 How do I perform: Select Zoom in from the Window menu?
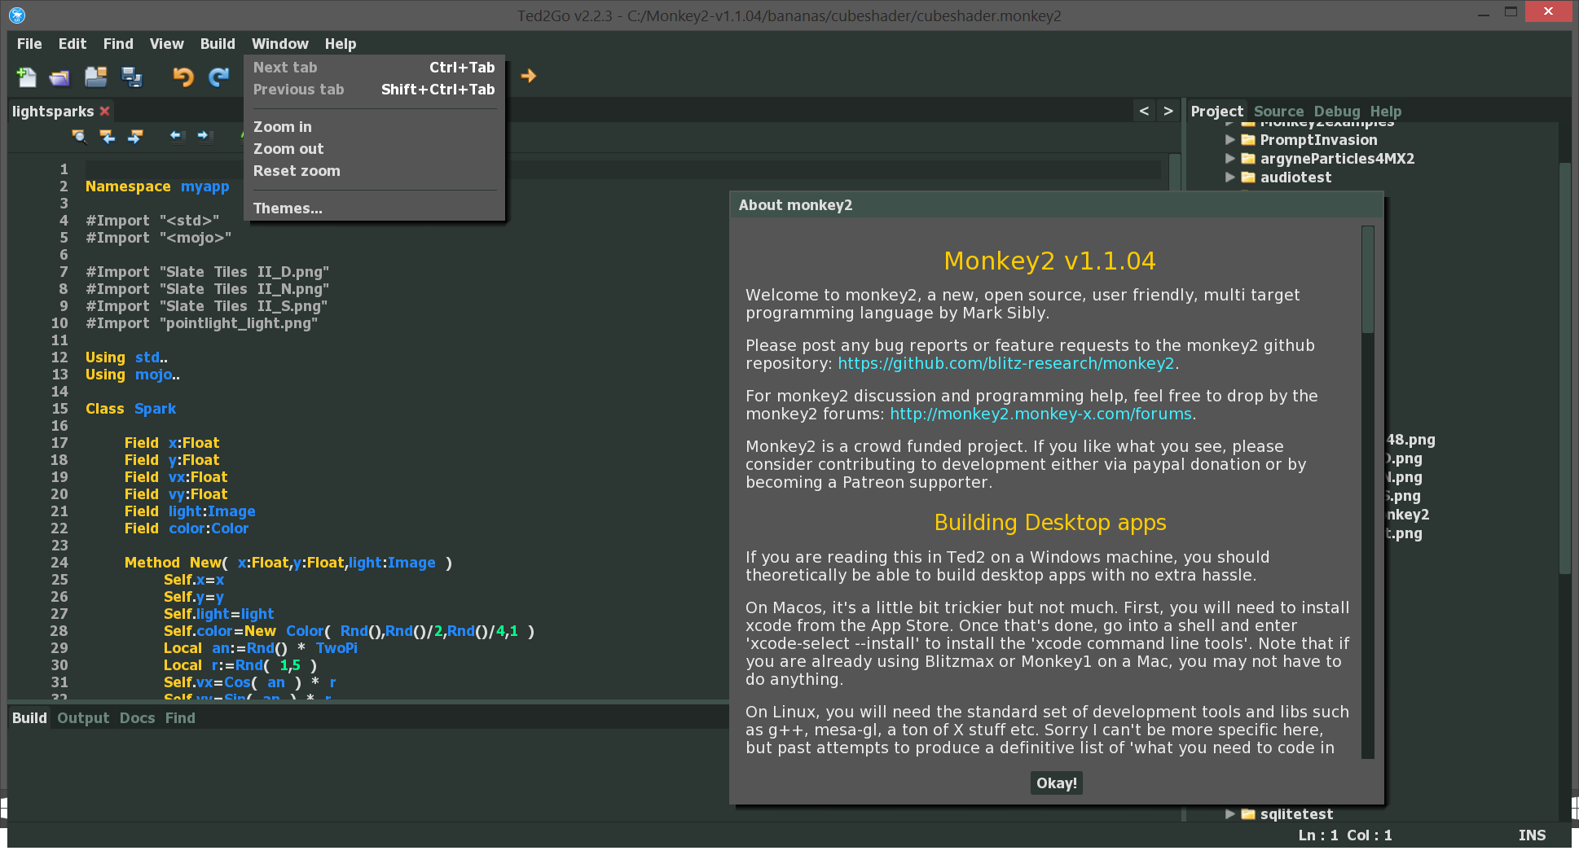(x=283, y=127)
